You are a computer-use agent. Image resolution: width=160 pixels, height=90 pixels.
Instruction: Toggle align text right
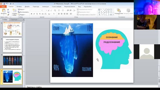[64, 14]
